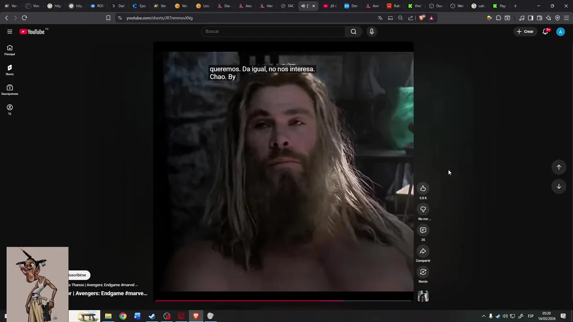Open File Explorer from taskbar
This screenshot has height=322, width=573.
click(x=108, y=316)
